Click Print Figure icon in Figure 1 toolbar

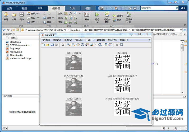(x=57, y=45)
